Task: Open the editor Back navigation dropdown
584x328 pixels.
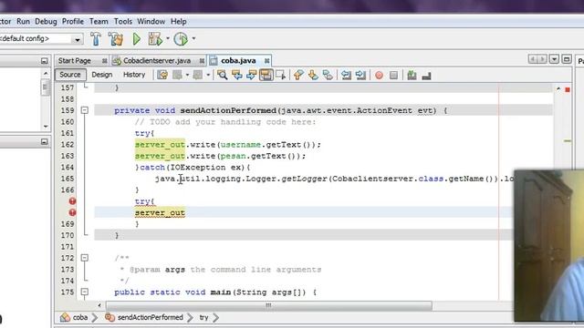Action: pos(187,75)
